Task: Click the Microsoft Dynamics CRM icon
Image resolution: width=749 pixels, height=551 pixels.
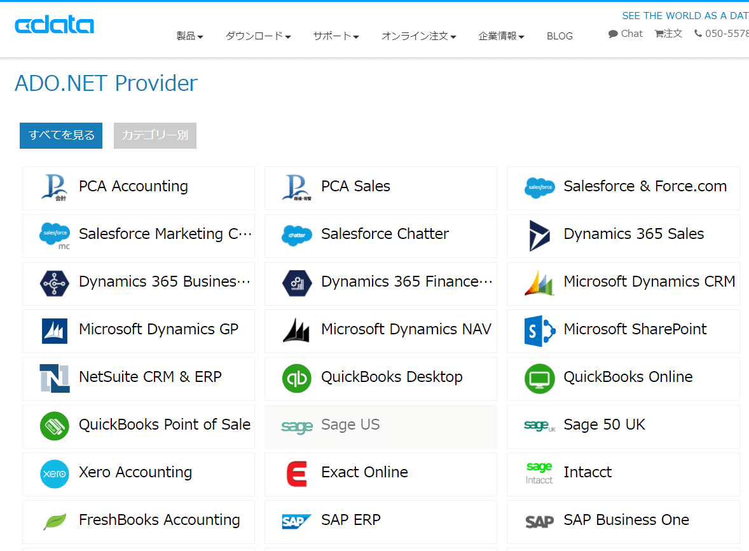Action: tap(540, 283)
